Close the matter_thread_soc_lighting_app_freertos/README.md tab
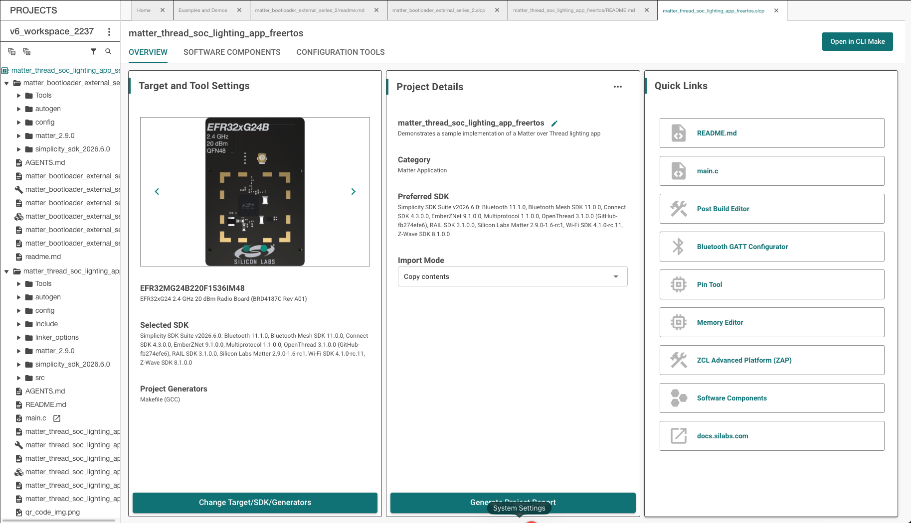 (x=647, y=10)
